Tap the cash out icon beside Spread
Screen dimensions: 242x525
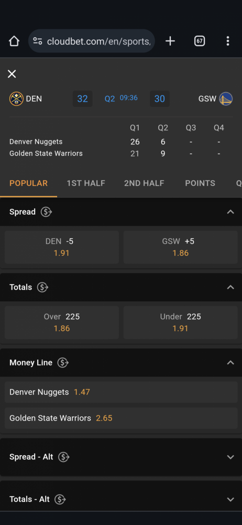46,212
